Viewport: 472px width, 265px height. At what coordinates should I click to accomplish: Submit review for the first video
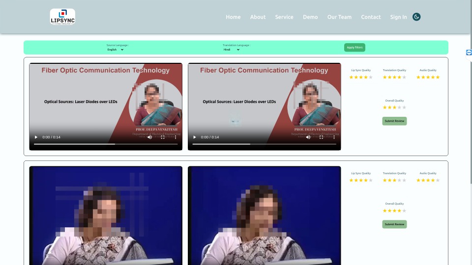pos(394,121)
